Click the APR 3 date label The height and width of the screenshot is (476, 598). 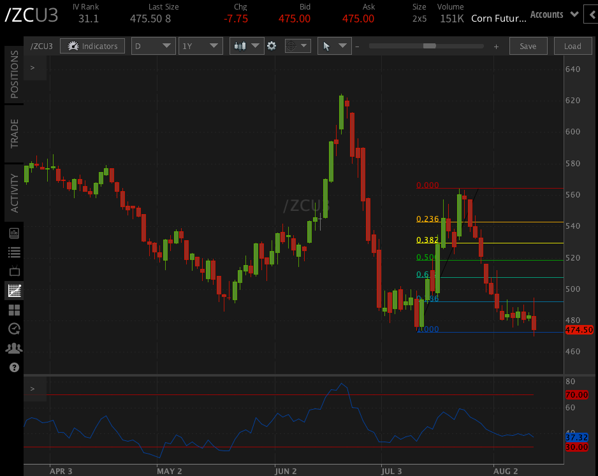(x=61, y=471)
